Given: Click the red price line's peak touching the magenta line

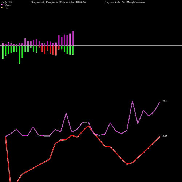Looking at the screenshot, I should pyautogui.click(x=88, y=126).
